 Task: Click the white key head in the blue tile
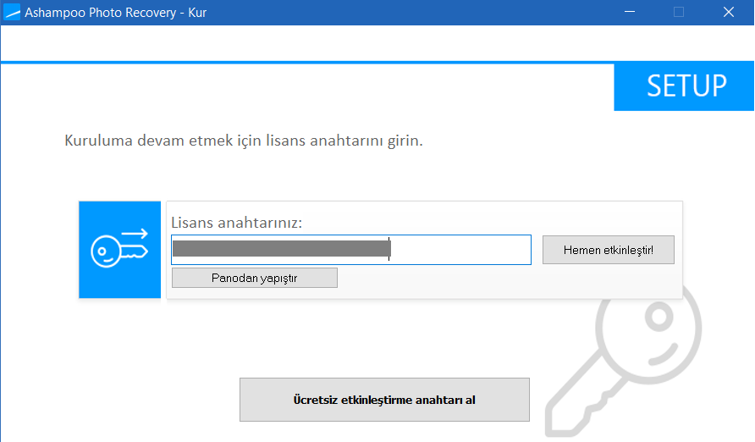[x=106, y=251]
